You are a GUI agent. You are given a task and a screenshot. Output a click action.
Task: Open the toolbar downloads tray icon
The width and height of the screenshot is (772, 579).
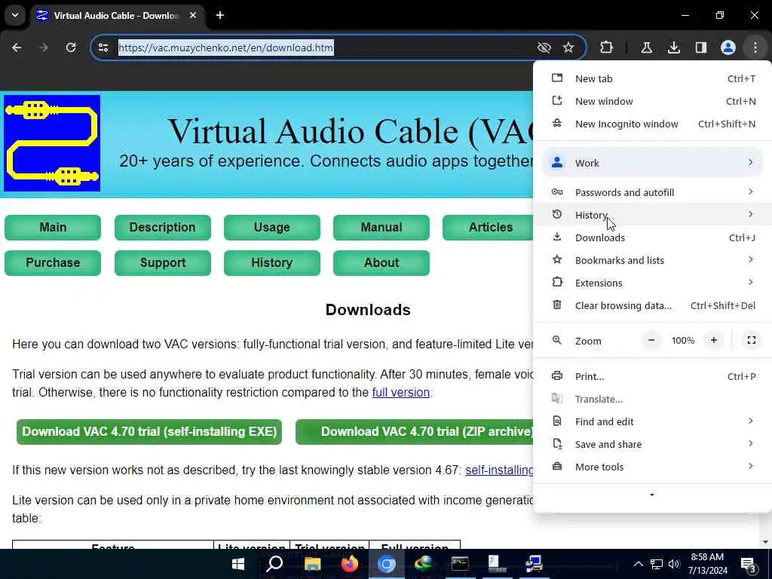pyautogui.click(x=674, y=47)
